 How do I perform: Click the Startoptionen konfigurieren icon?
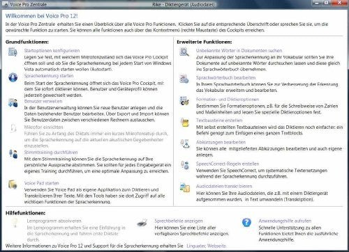coord(13,52)
